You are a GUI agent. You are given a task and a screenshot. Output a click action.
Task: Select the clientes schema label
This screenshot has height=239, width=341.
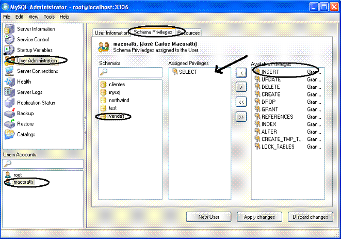[x=117, y=85]
